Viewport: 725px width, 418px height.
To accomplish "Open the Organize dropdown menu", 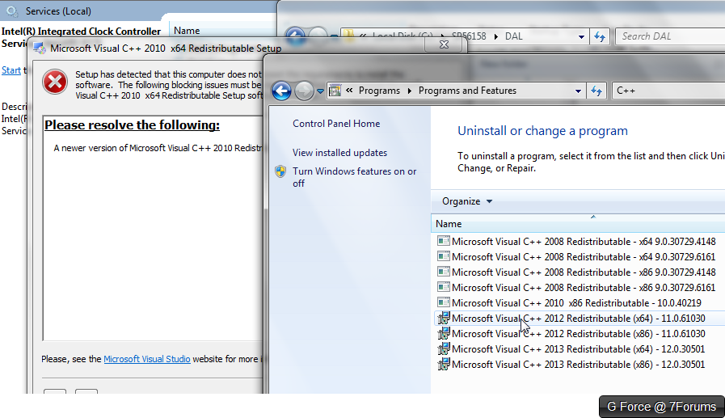I will coord(467,201).
